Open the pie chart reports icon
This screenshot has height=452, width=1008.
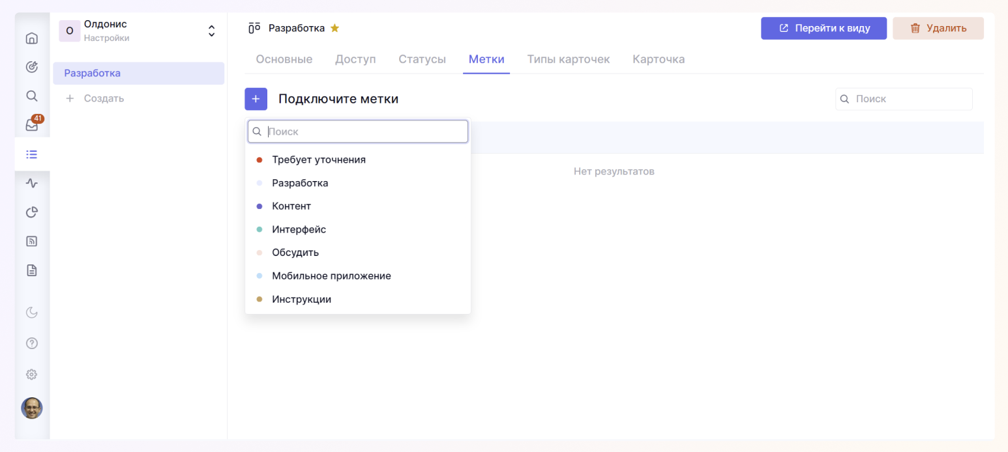pyautogui.click(x=31, y=212)
